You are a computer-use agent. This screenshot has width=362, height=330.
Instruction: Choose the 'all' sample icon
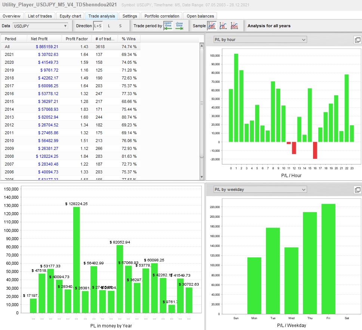[211, 26]
